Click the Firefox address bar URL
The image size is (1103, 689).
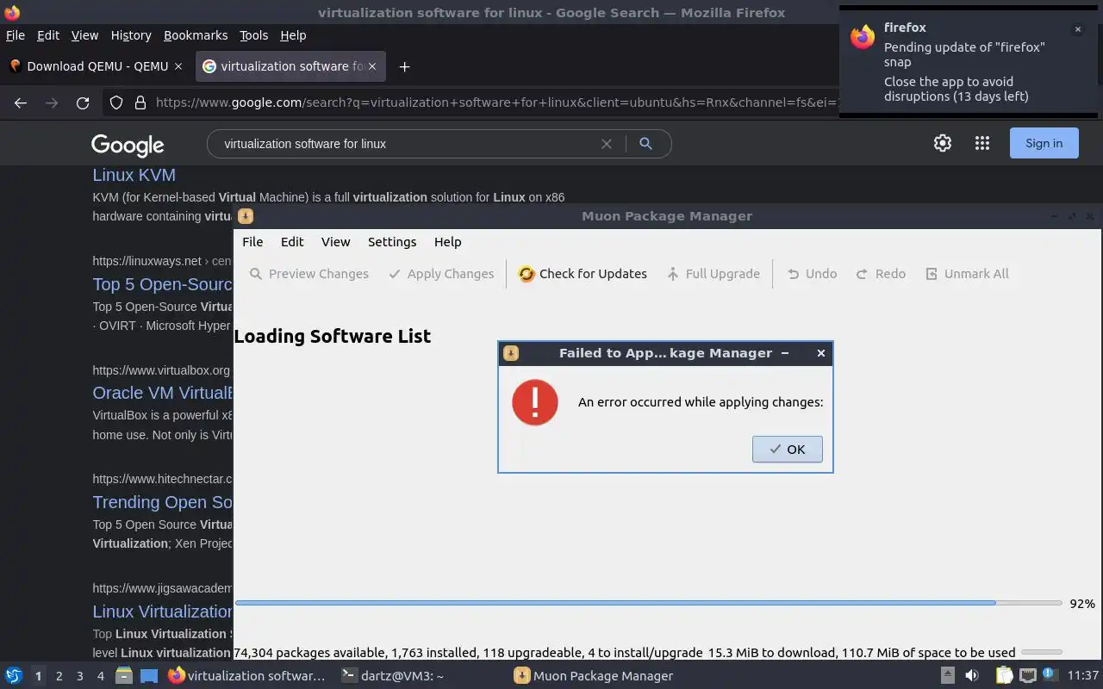(x=495, y=102)
